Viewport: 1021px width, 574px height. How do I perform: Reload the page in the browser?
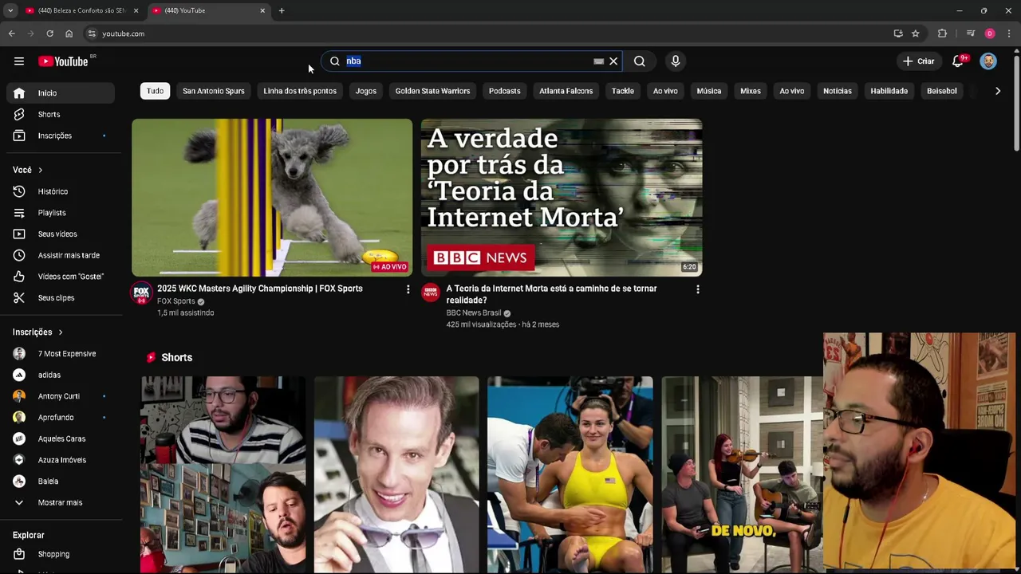click(x=49, y=33)
